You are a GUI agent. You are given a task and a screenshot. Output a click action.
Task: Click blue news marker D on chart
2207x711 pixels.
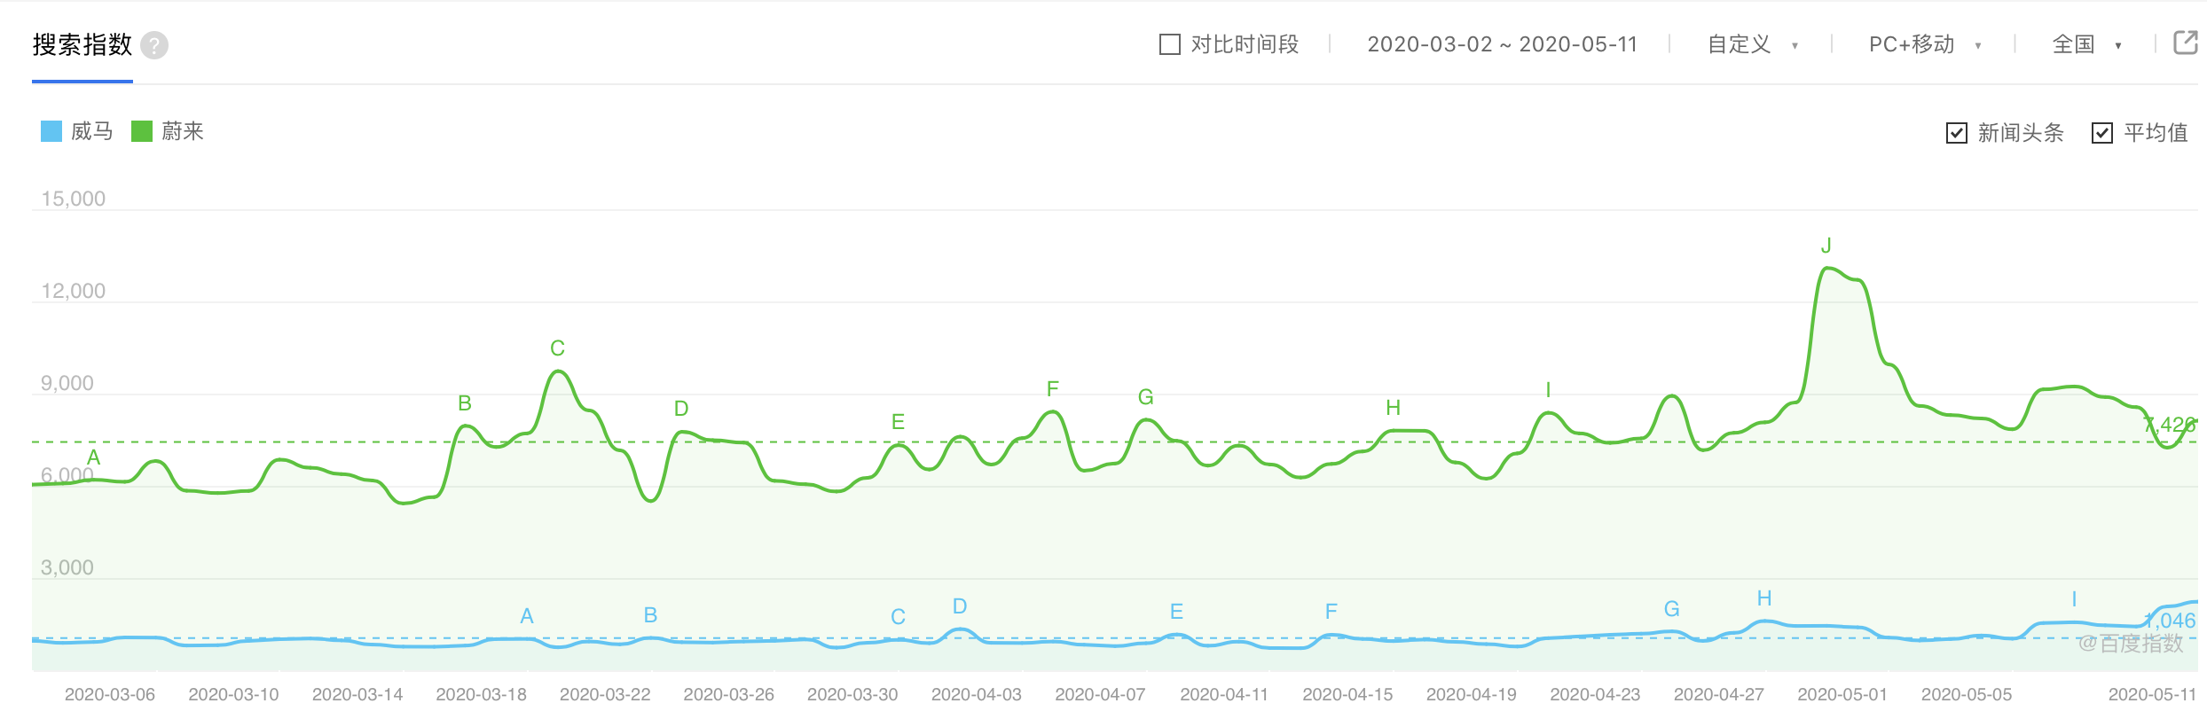960,606
